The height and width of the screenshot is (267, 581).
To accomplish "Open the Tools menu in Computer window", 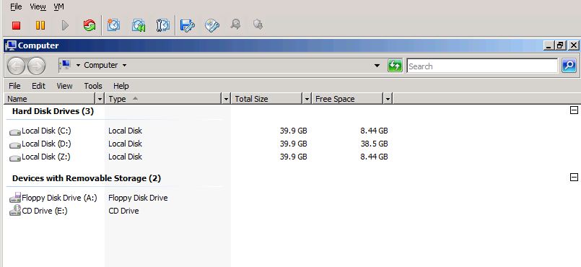I will [x=93, y=86].
